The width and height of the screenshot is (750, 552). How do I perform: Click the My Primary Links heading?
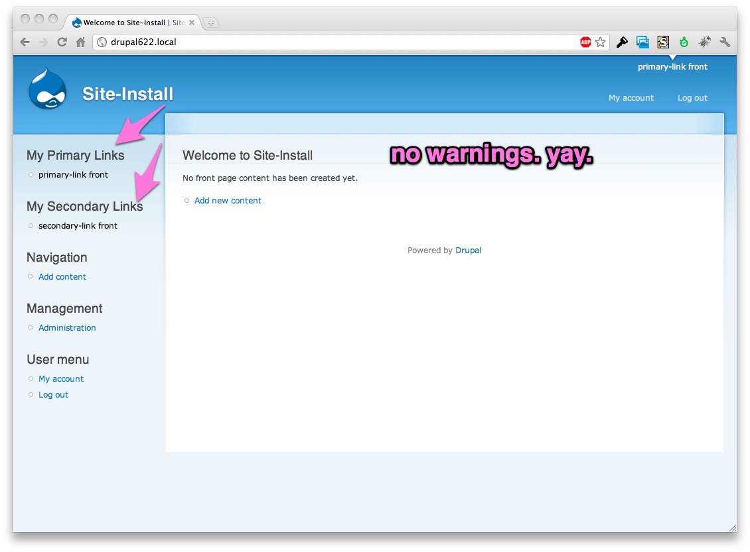(x=75, y=156)
